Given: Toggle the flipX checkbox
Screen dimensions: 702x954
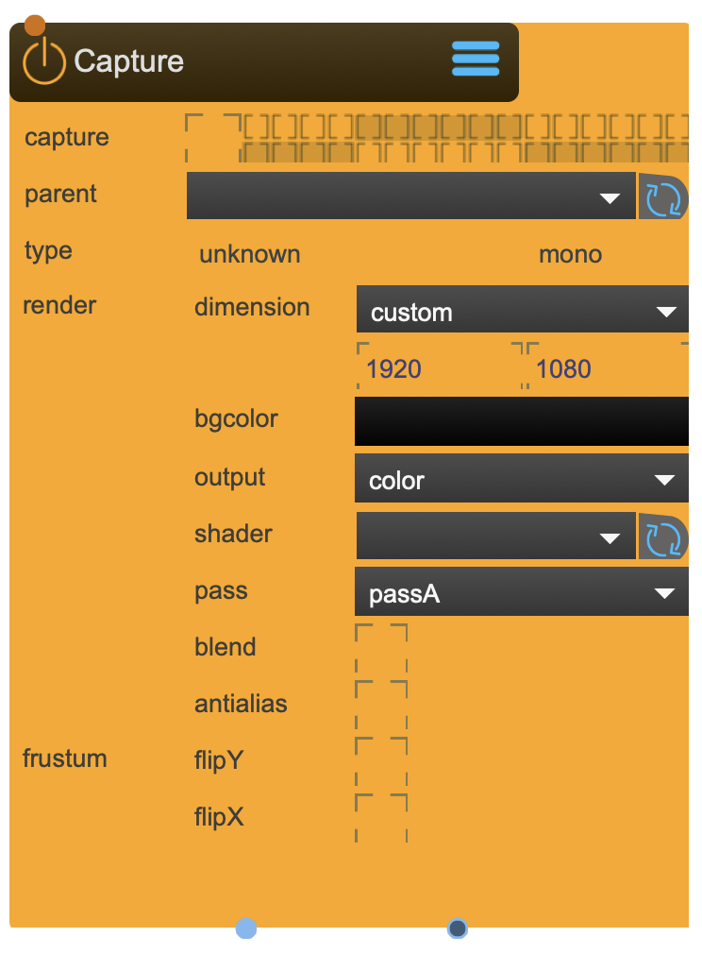Looking at the screenshot, I should 381,817.
